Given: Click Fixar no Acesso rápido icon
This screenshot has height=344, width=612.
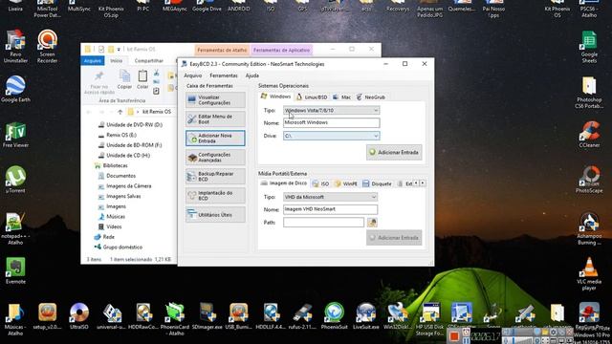Looking at the screenshot, I should pos(99,83).
